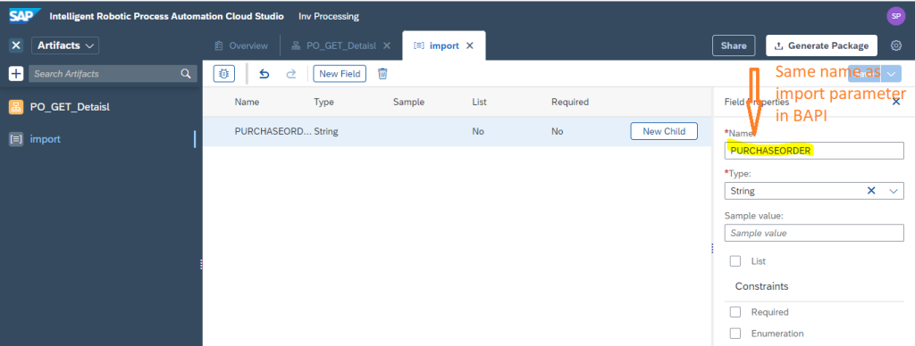Check the Enumeration constraint
The image size is (915, 346).
[735, 334]
